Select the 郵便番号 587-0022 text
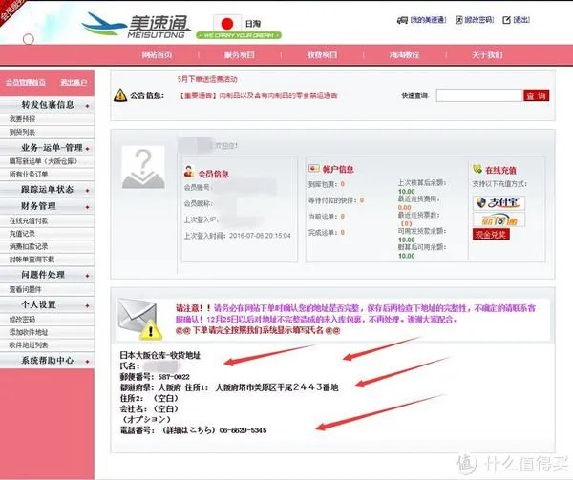This screenshot has height=480, width=573. [155, 377]
